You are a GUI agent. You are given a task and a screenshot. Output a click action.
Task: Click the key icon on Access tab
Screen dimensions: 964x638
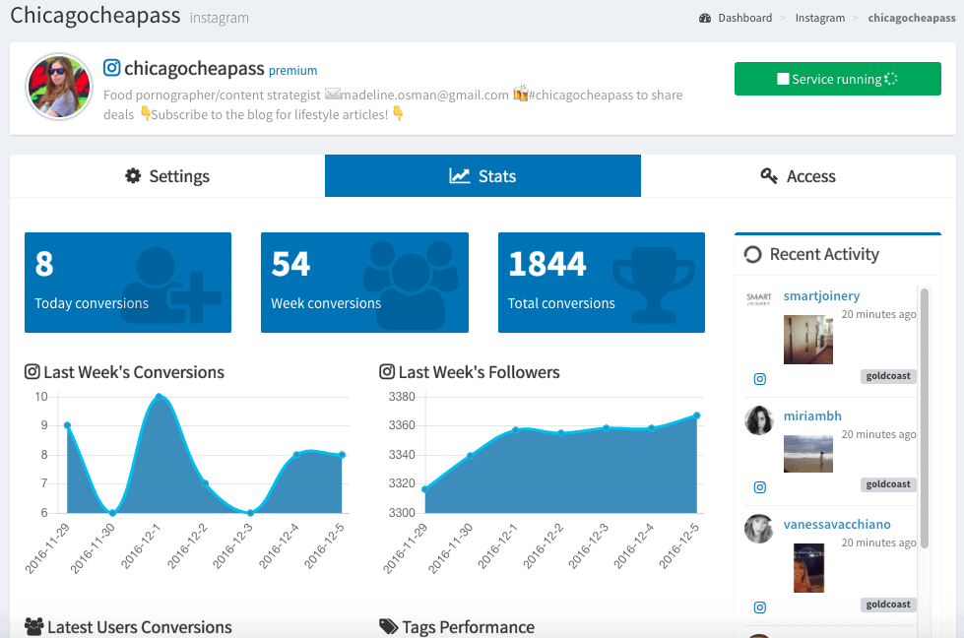pos(769,176)
